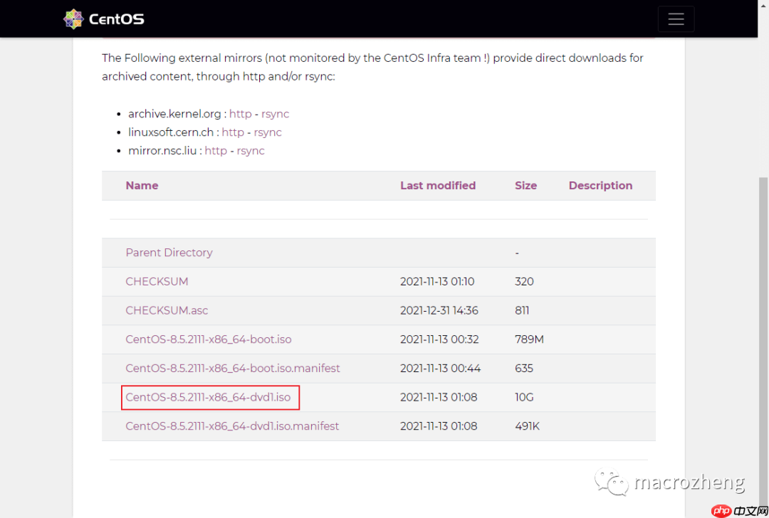Download the CHECKSUM file
This screenshot has height=518, width=769.
[x=157, y=282]
